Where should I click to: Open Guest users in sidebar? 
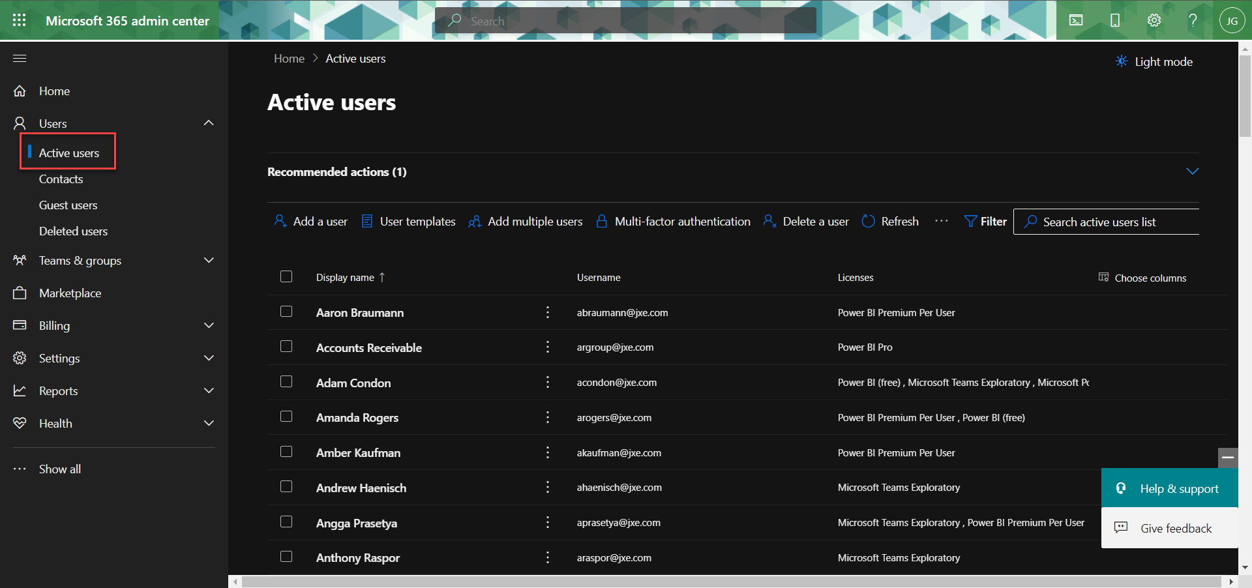pos(68,205)
